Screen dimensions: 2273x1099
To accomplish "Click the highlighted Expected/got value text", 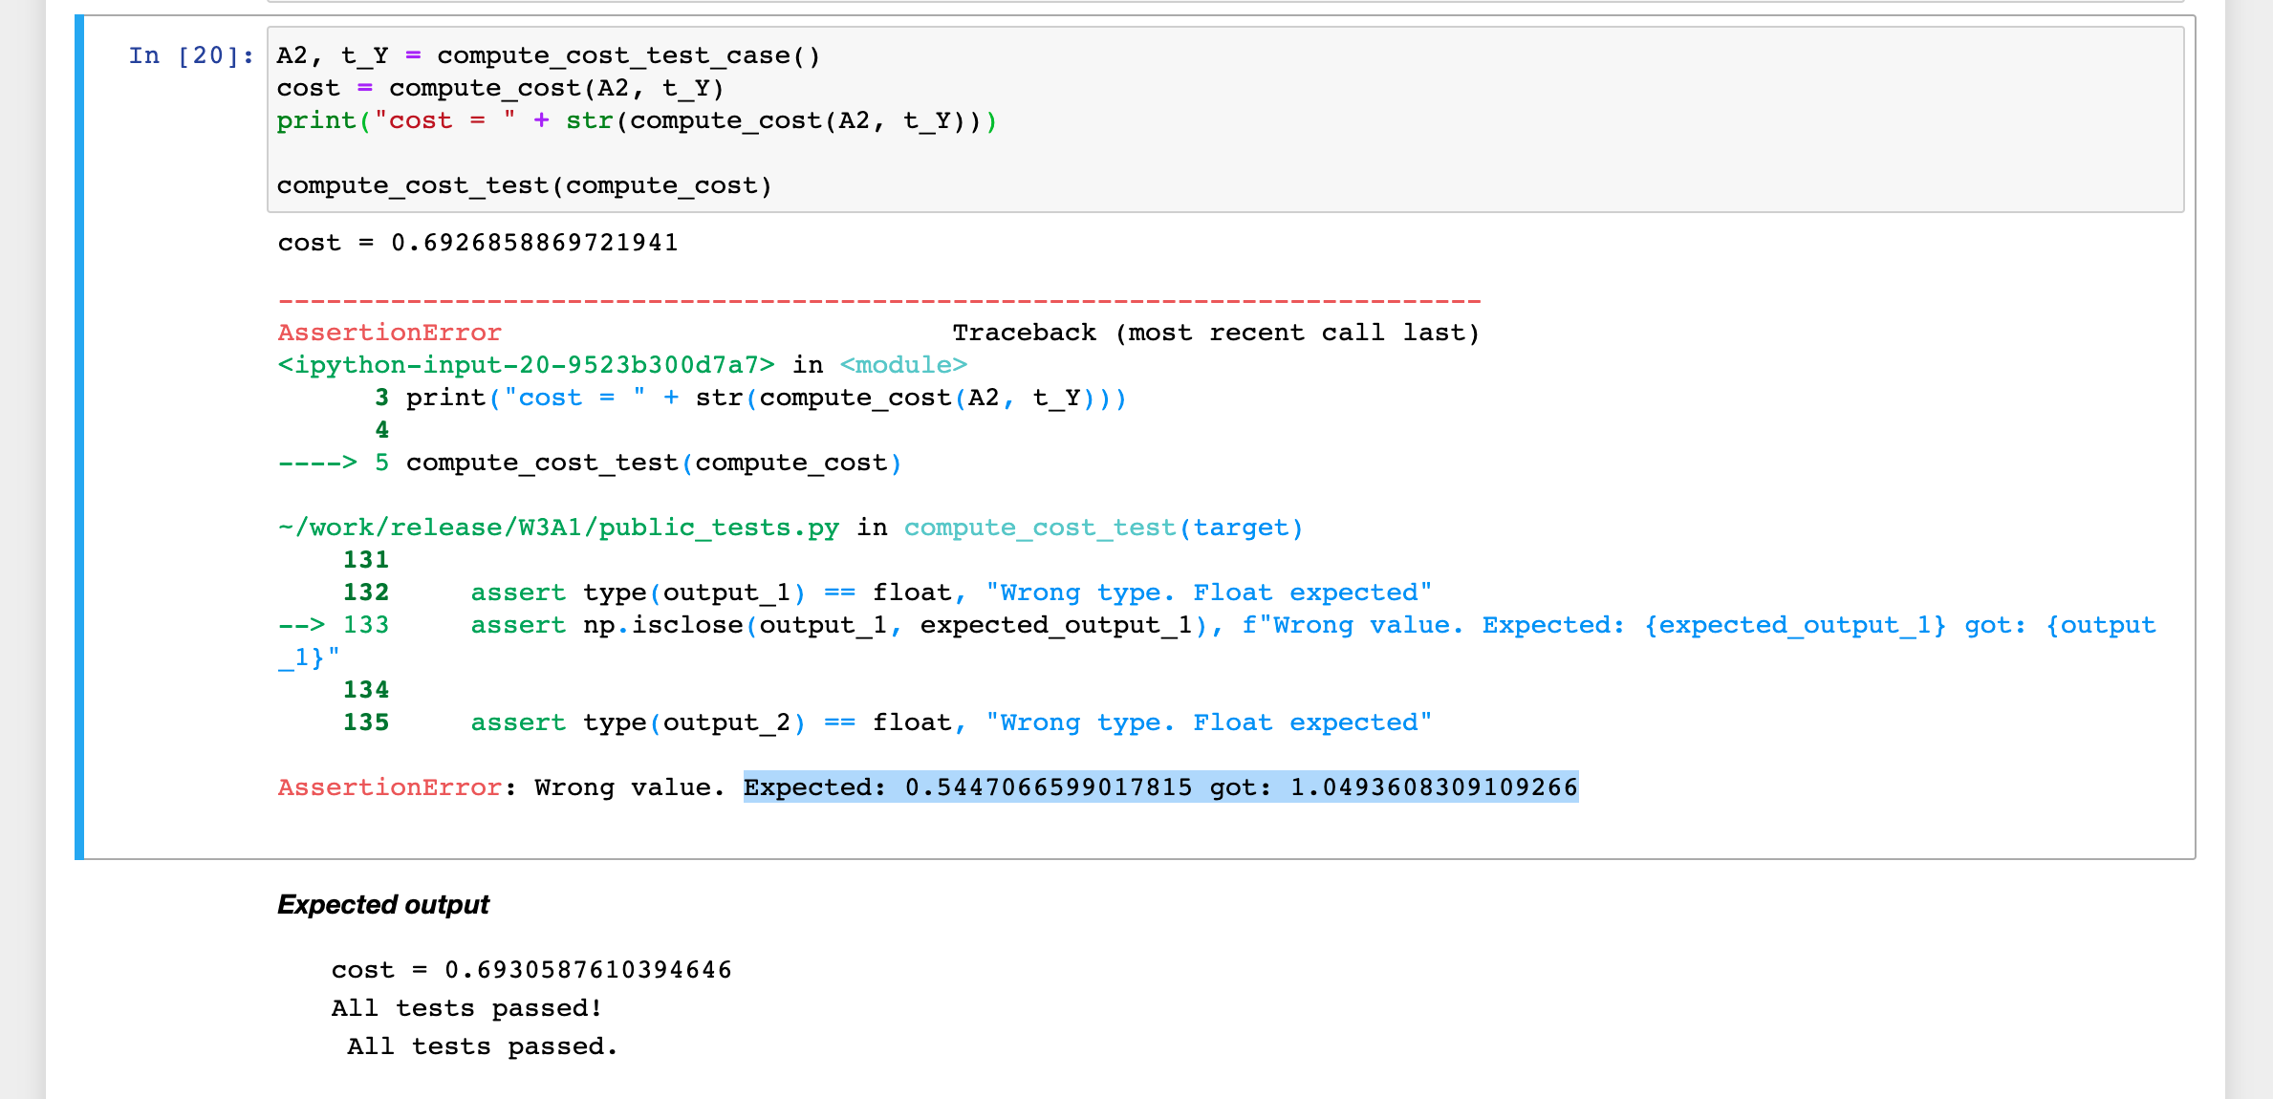I will coord(1160,787).
